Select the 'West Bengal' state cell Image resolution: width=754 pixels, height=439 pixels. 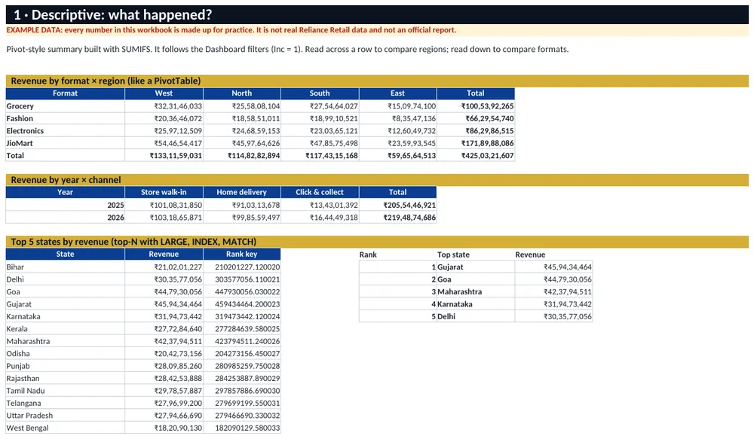65,428
